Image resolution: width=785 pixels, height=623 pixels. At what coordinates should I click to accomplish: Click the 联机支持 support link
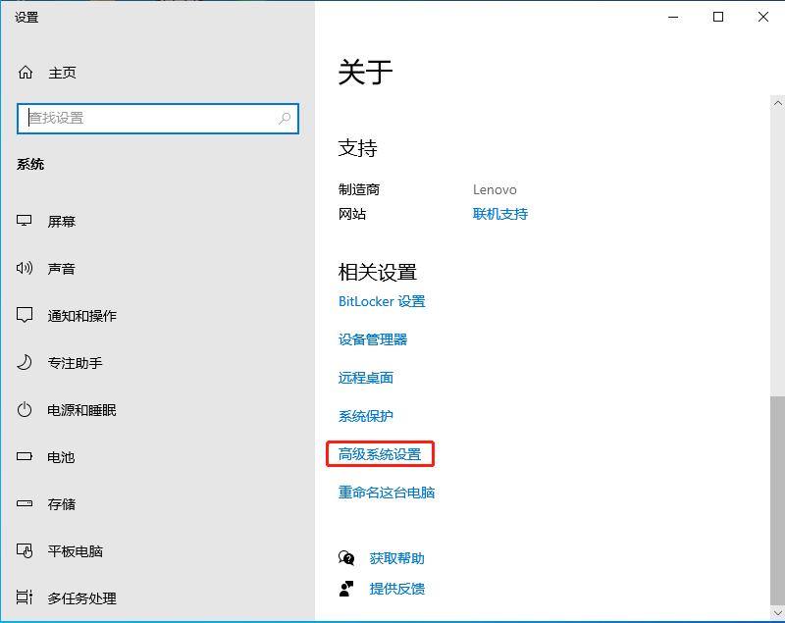(500, 214)
